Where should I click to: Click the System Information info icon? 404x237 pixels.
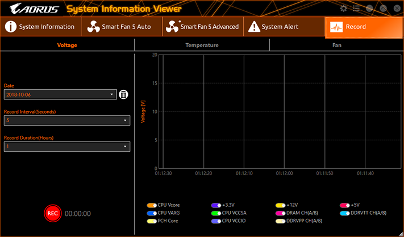(10, 27)
